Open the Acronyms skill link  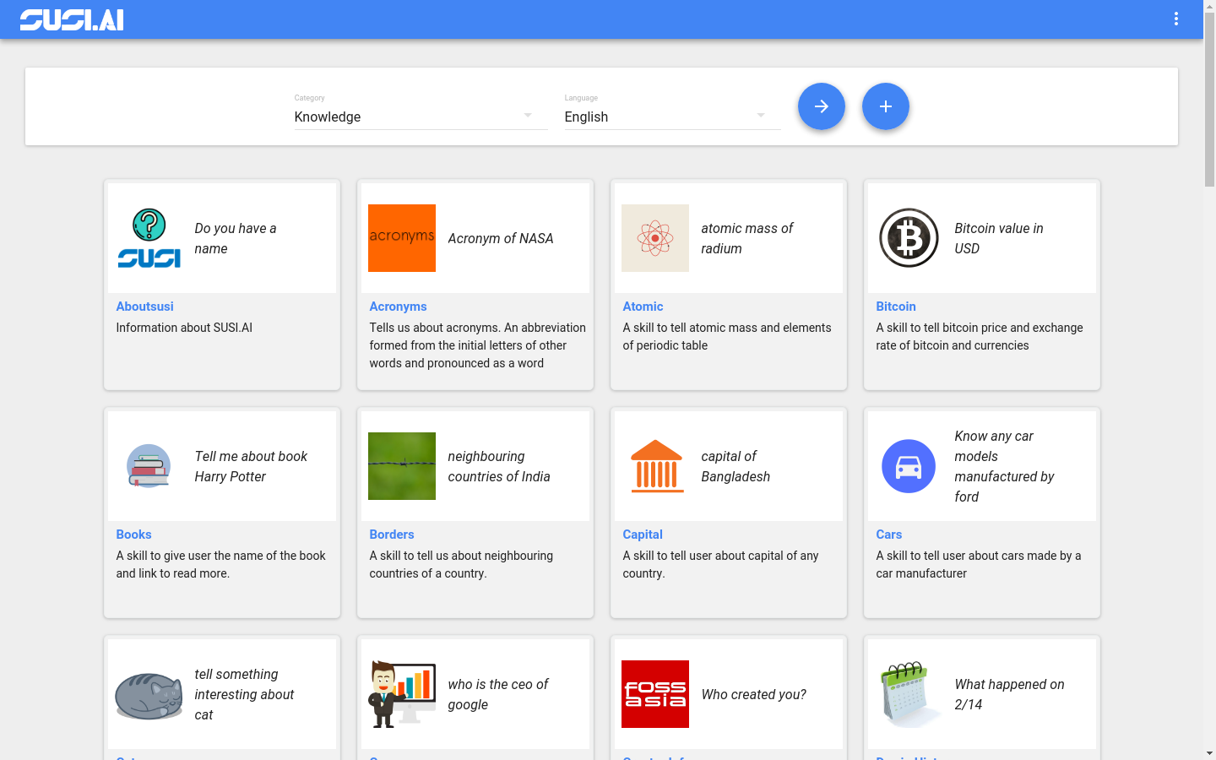click(398, 307)
